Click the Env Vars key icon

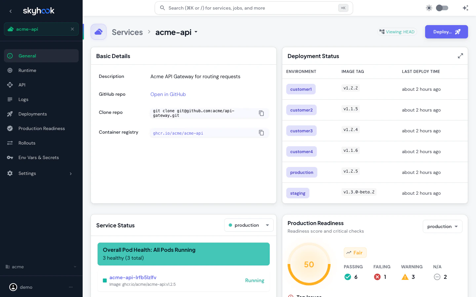(x=10, y=157)
